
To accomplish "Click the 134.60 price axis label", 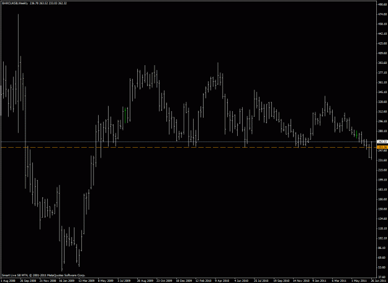I will [382, 218].
